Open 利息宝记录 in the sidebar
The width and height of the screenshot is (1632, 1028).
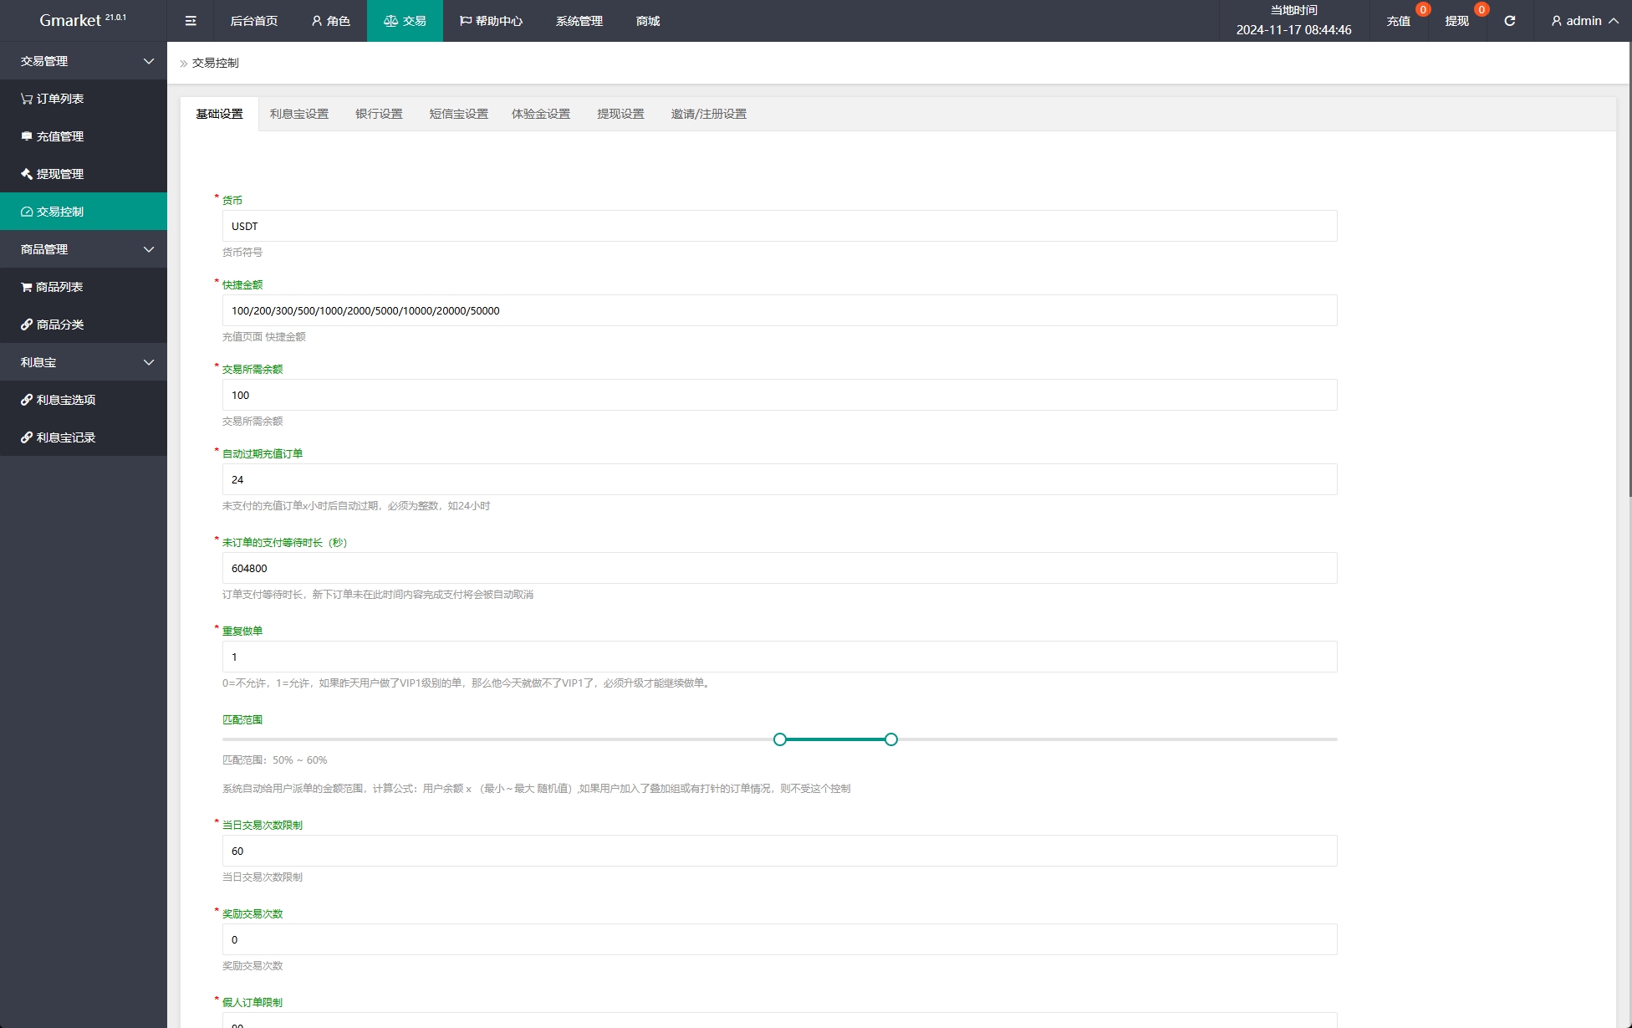point(65,437)
